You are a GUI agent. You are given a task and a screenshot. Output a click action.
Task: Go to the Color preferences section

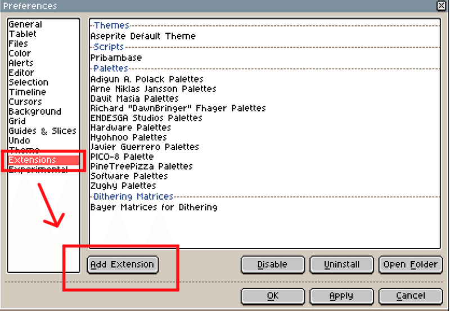[x=44, y=53]
